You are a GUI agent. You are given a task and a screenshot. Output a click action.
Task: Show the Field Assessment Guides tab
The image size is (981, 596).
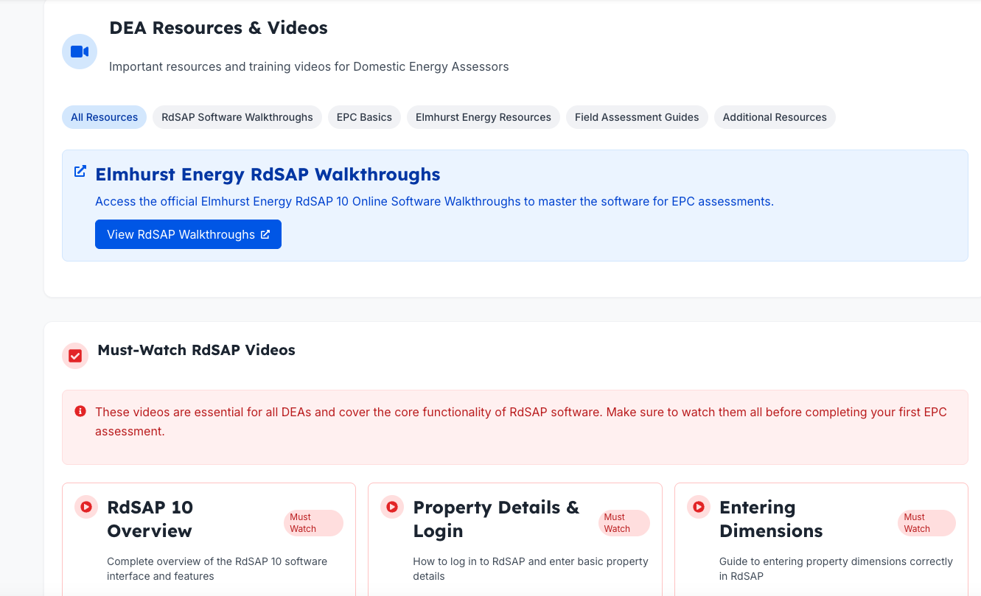637,117
